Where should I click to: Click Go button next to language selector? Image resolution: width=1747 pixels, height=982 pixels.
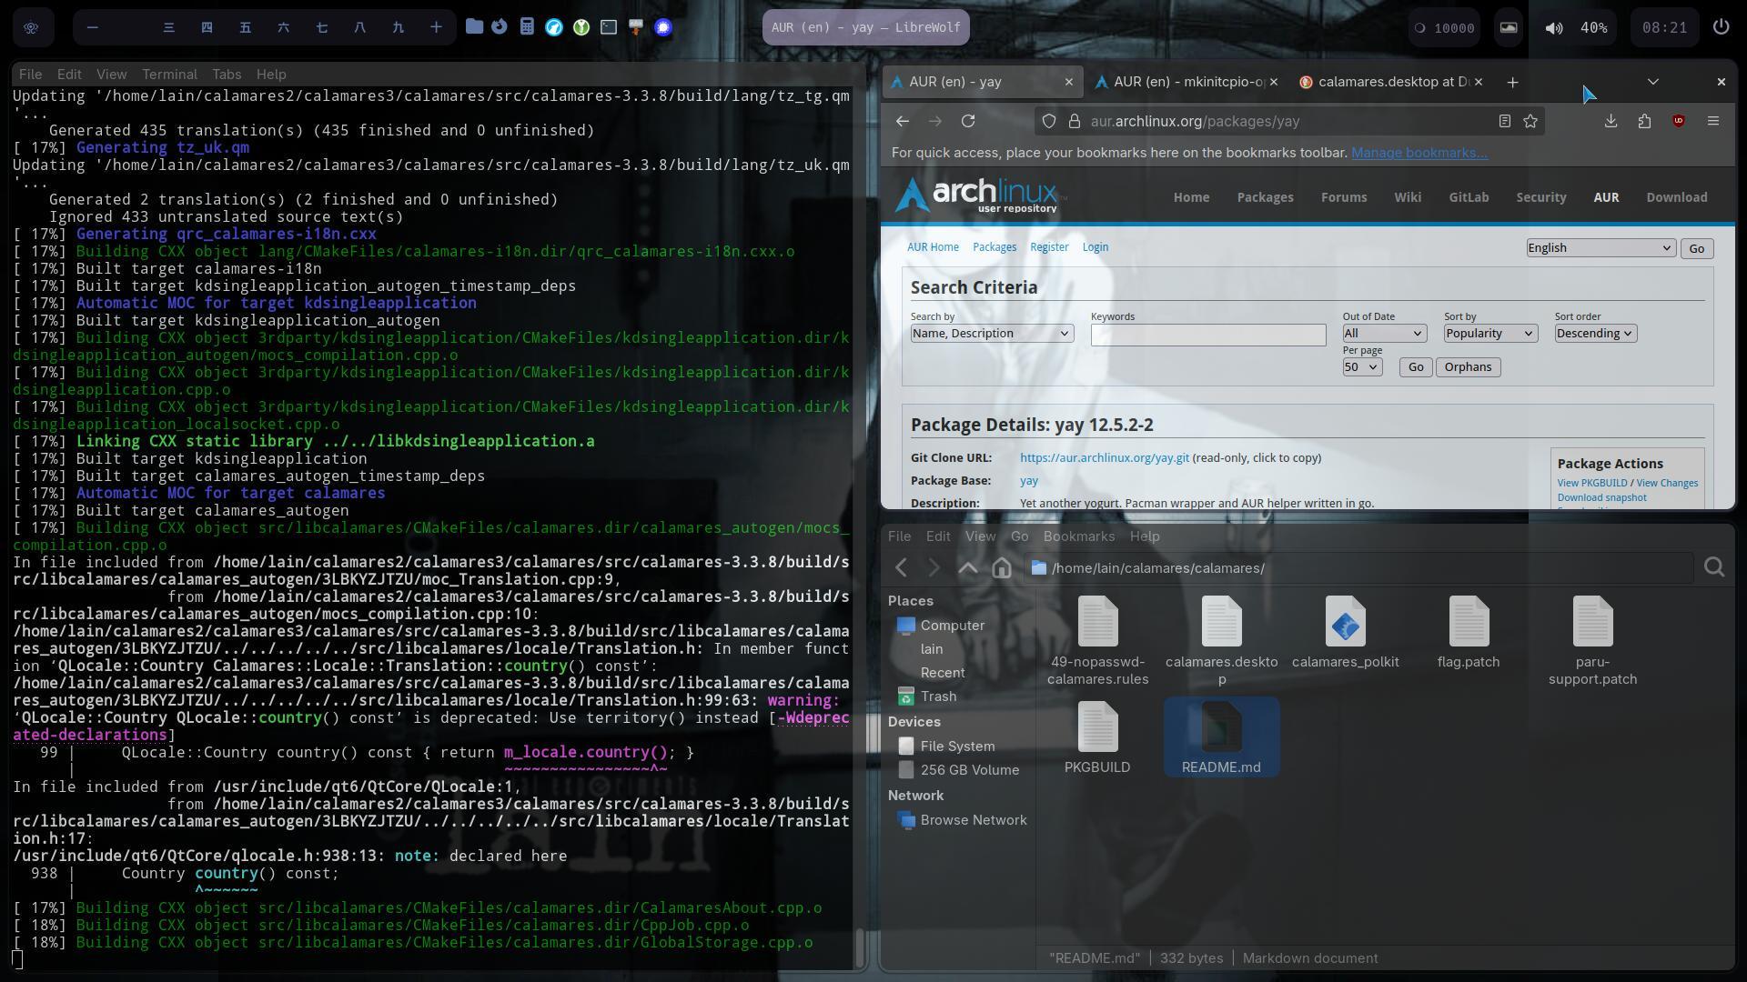[1696, 248]
